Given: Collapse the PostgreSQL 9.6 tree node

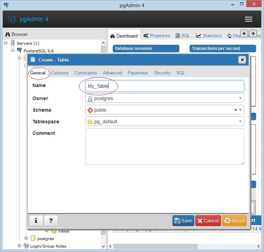Looking at the screenshot, I should point(12,50).
